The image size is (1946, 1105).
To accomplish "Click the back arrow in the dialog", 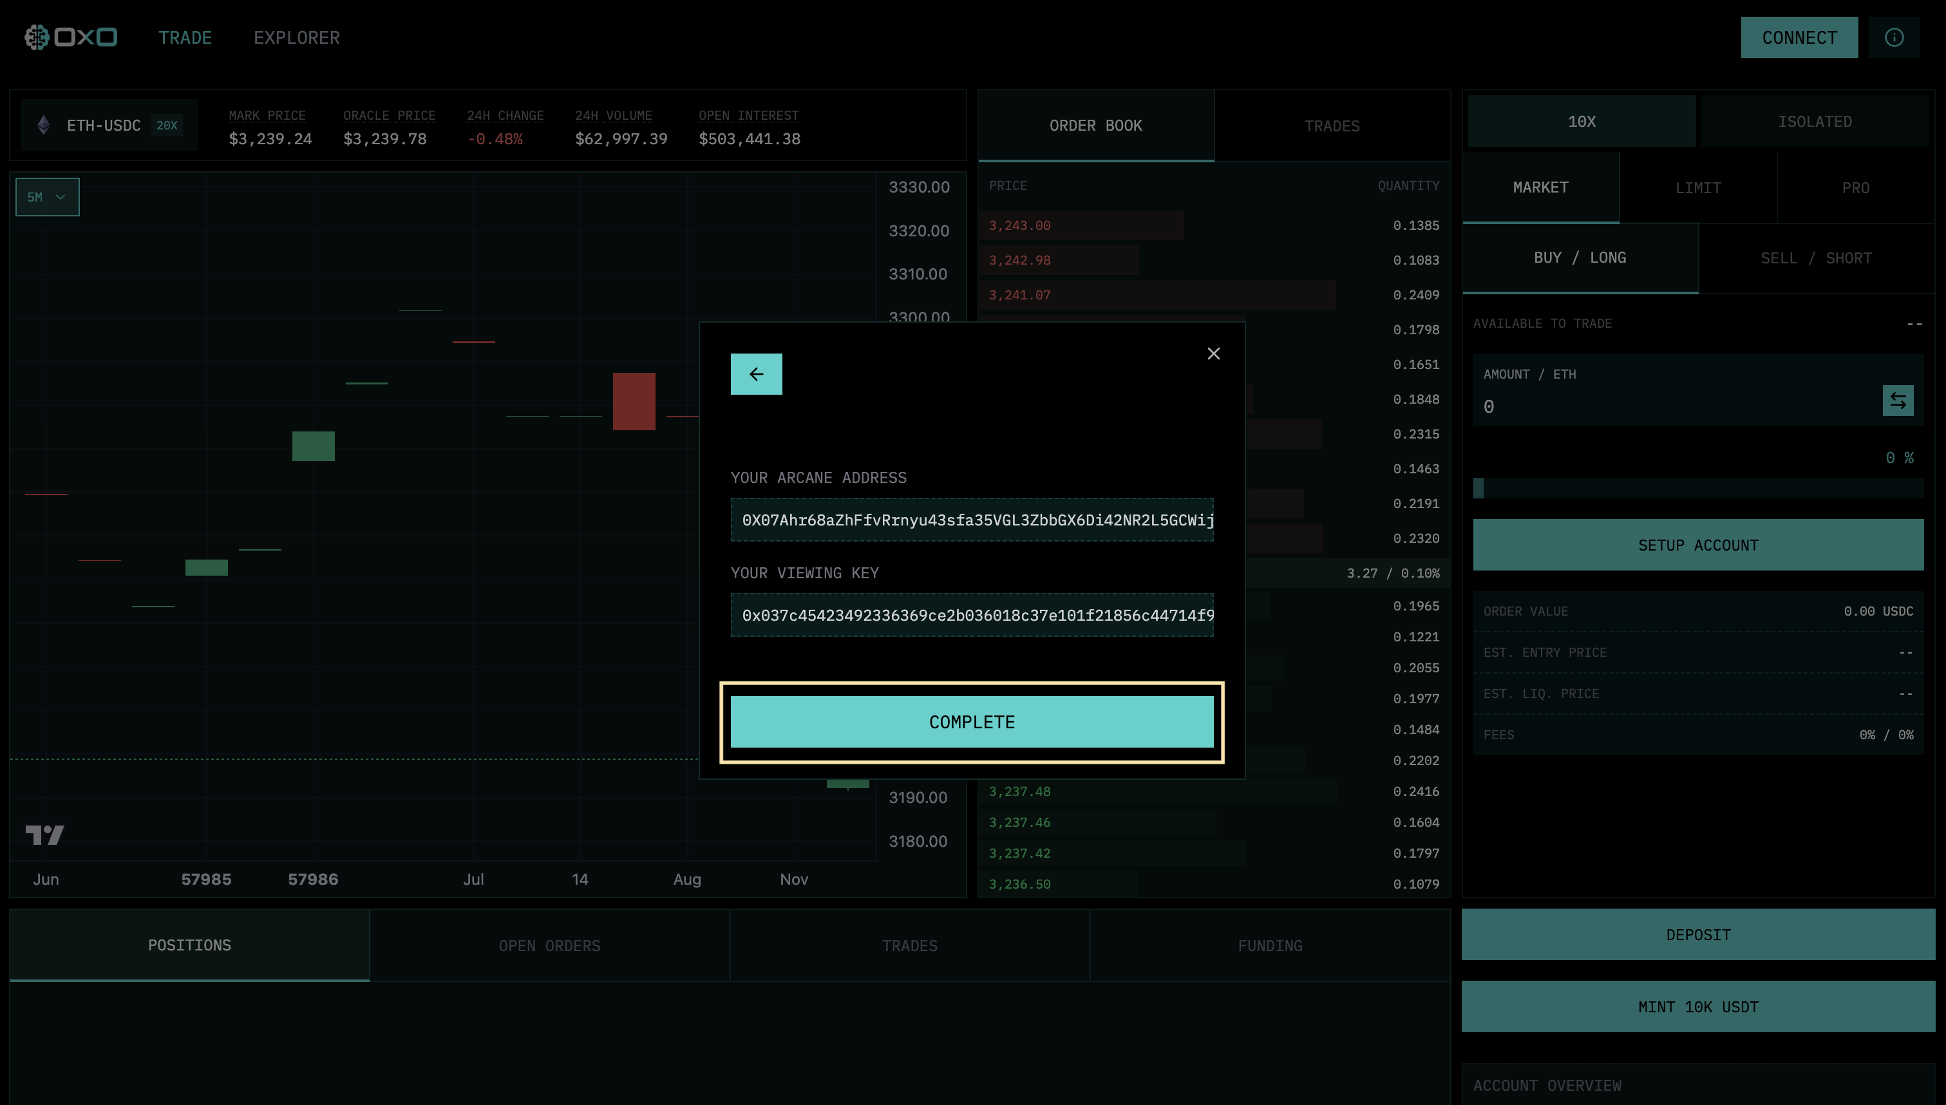I will pyautogui.click(x=755, y=374).
